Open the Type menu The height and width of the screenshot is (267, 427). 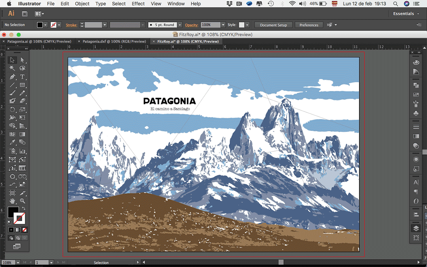[x=100, y=4]
